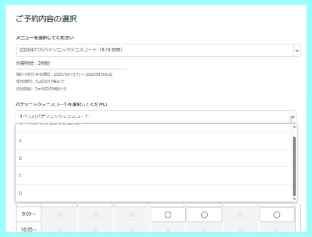
Task: Select court B from the dropdown list
Action: [x=150, y=158]
